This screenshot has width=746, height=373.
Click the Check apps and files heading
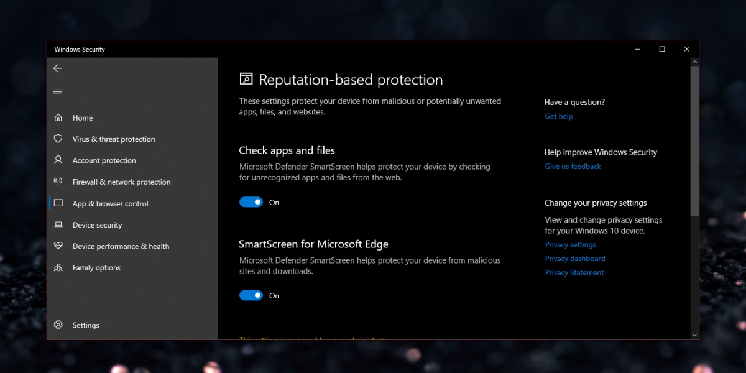click(x=287, y=150)
